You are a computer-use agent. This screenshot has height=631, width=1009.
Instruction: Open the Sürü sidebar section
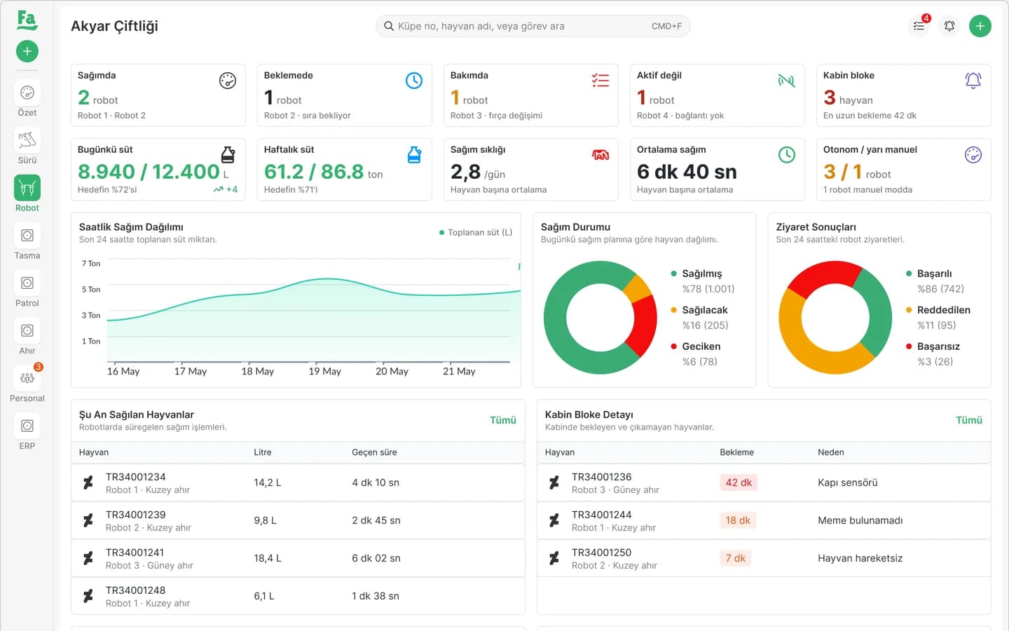27,146
